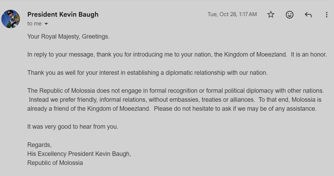Image resolution: width=334 pixels, height=176 pixels.
Task: Click the line starting "The Republic of Molossia does"
Action: tap(175, 91)
